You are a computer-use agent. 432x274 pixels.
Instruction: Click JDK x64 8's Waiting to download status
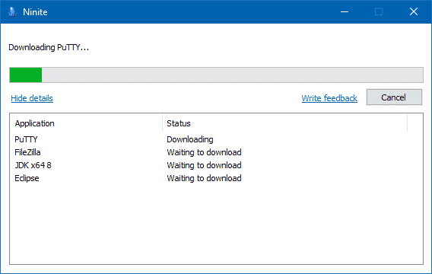coord(204,165)
